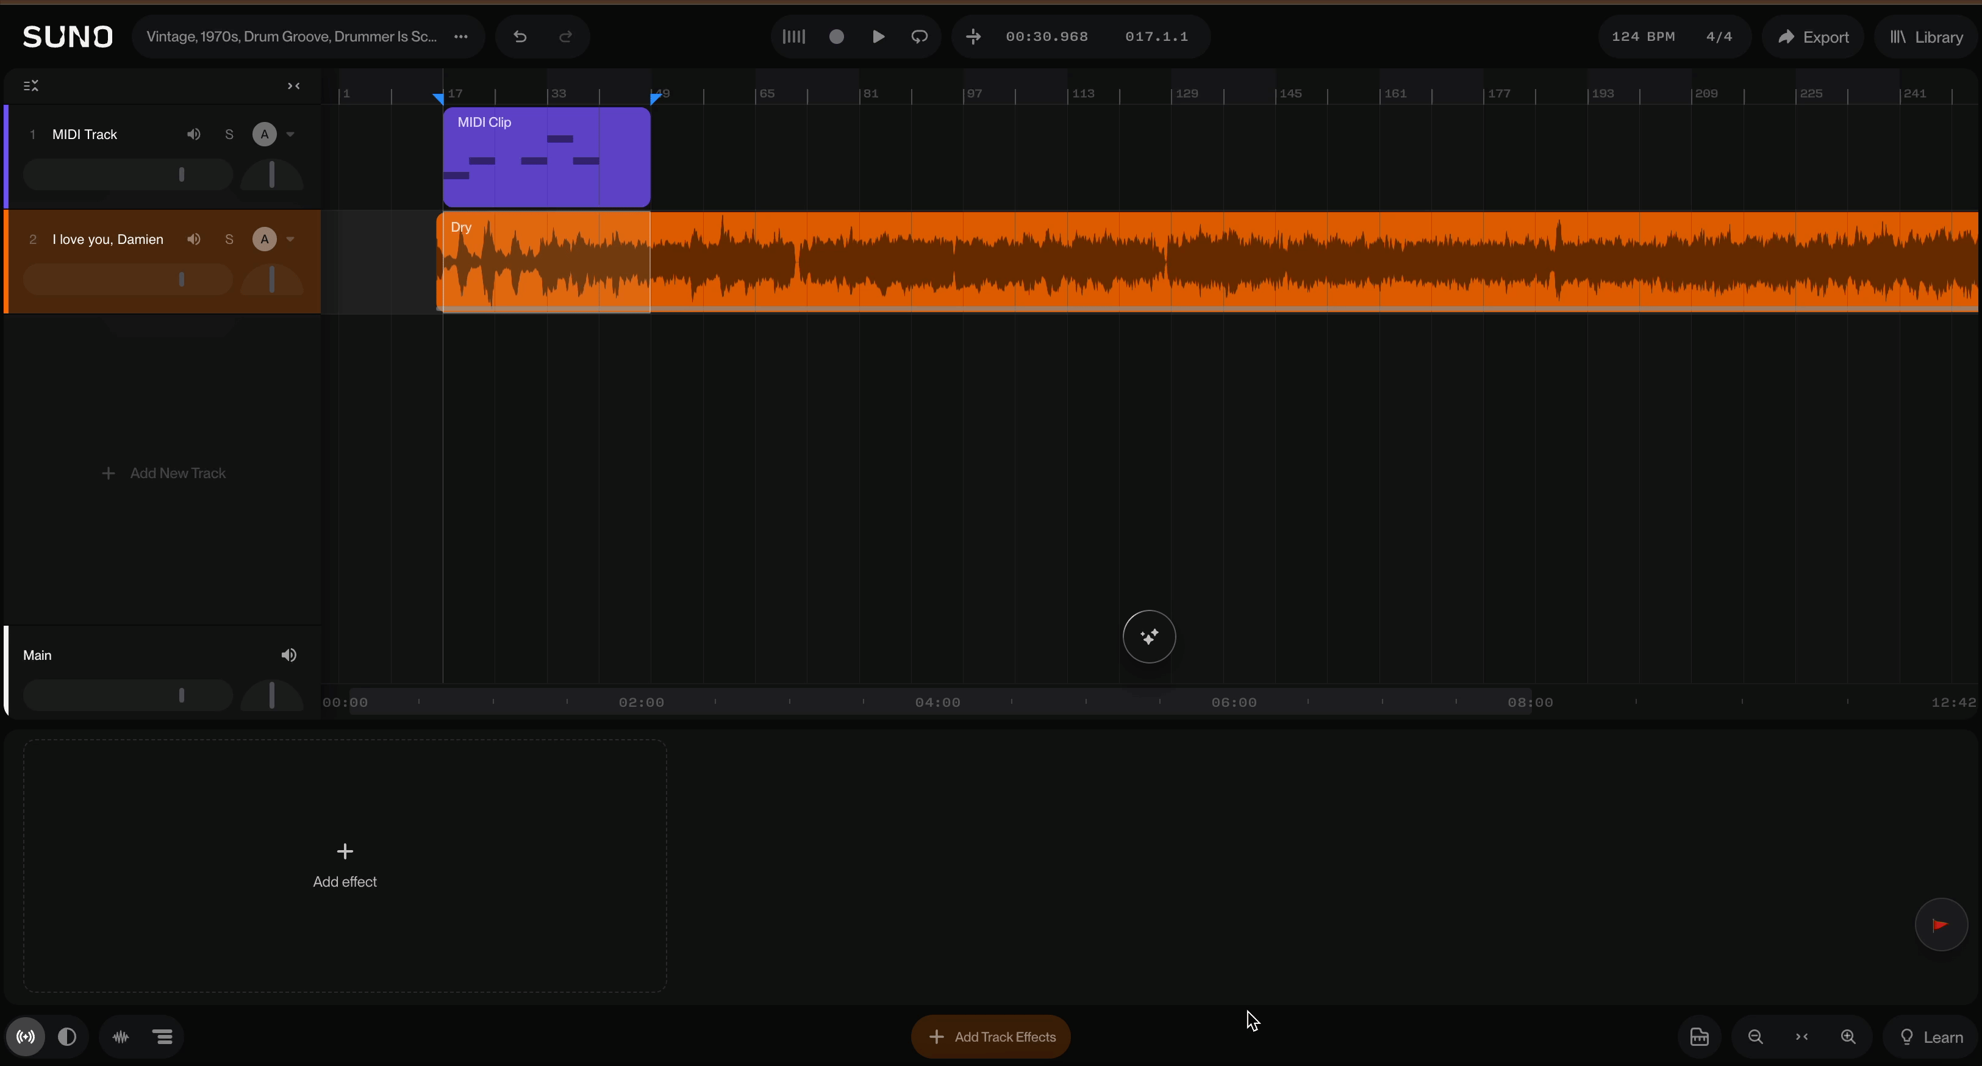1982x1066 pixels.
Task: Select the MIDI Clip on the timeline
Action: tap(546, 157)
